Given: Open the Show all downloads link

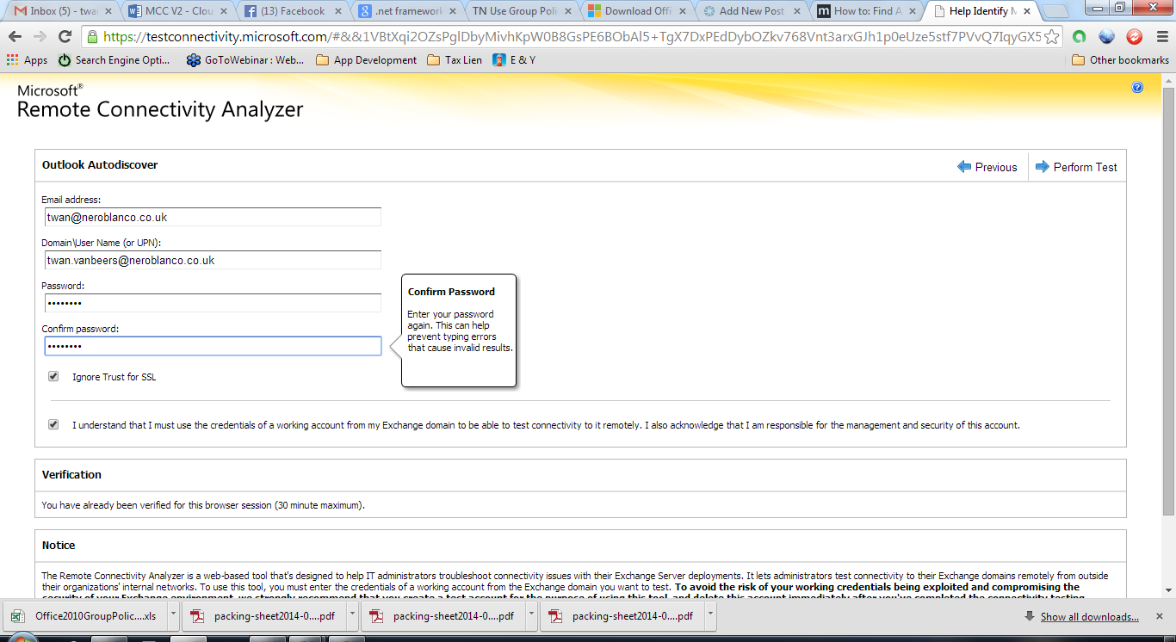Looking at the screenshot, I should [x=1089, y=617].
